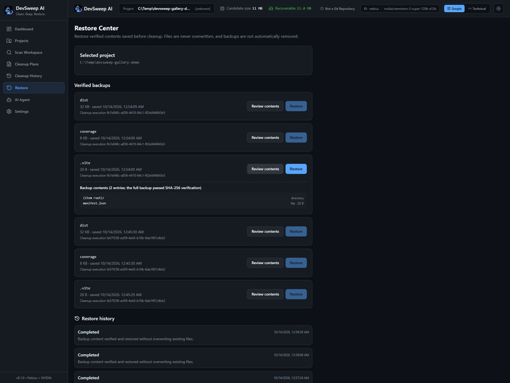Screen dimensions: 510x383
Task: Click the (unknown) project type label
Action: click(x=203, y=9)
